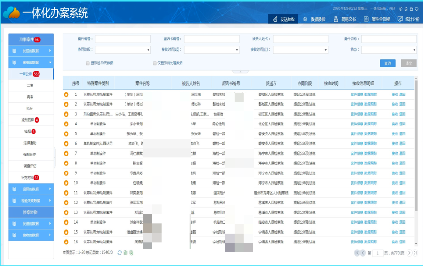The image size is (423, 266).
Task: Collapse 接收的数据 under 刑事案件
Action: point(31,63)
